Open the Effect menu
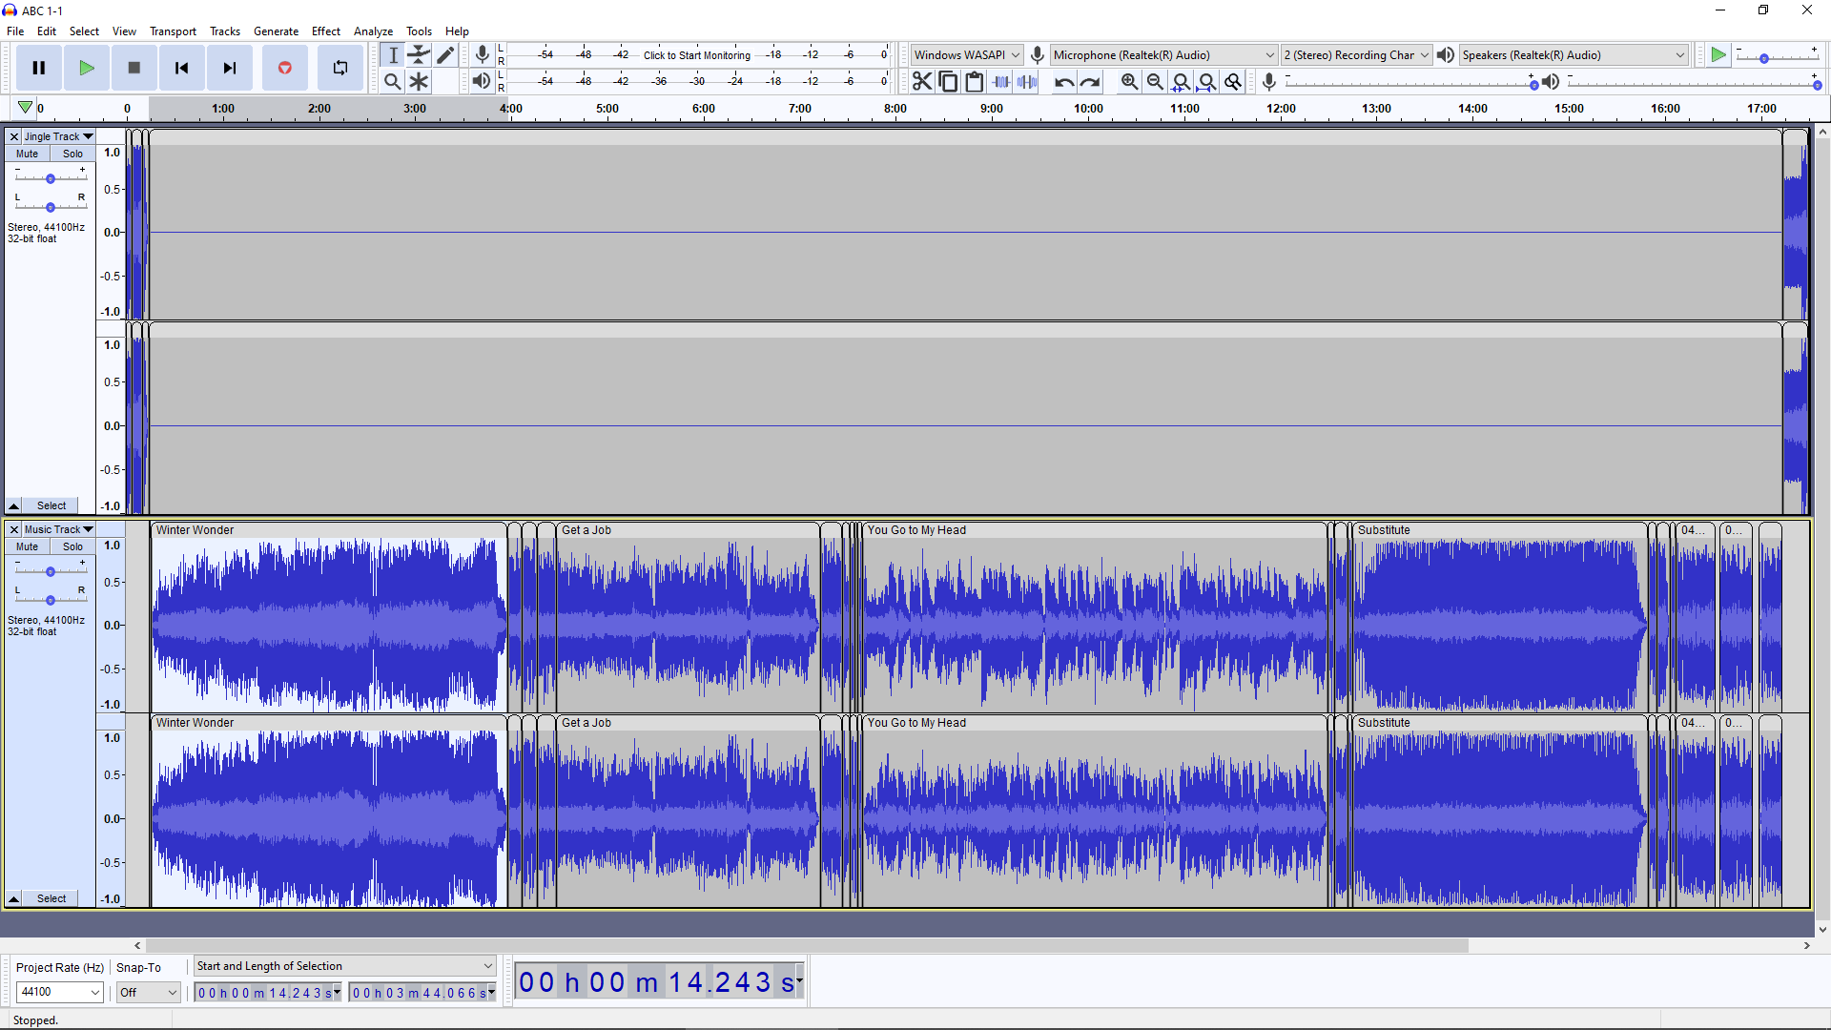 pyautogui.click(x=325, y=31)
